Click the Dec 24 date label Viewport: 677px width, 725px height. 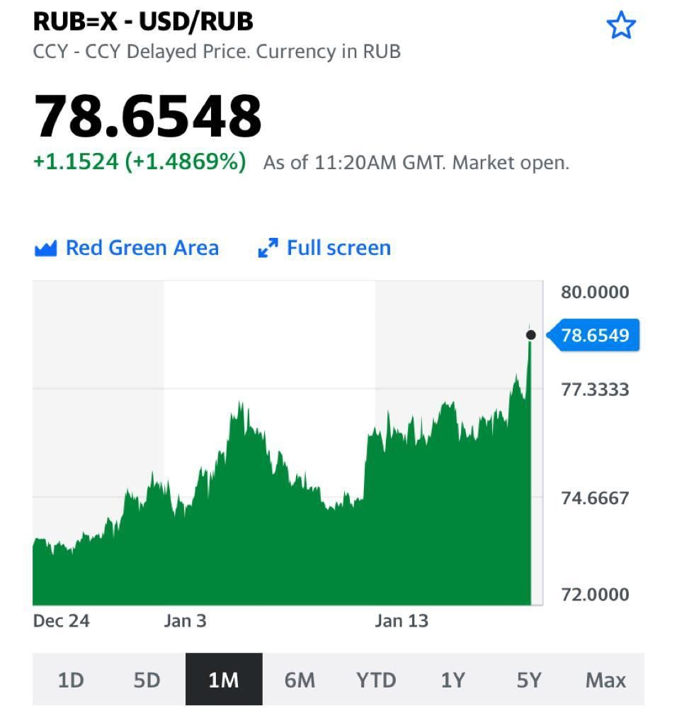point(62,621)
